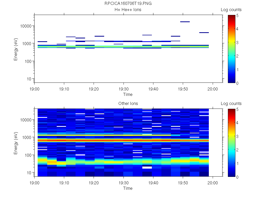Image resolution: width=264 pixels, height=198 pixels.
Task: Click the 100 energy tick in Other Ions plot
Action: 28,155
